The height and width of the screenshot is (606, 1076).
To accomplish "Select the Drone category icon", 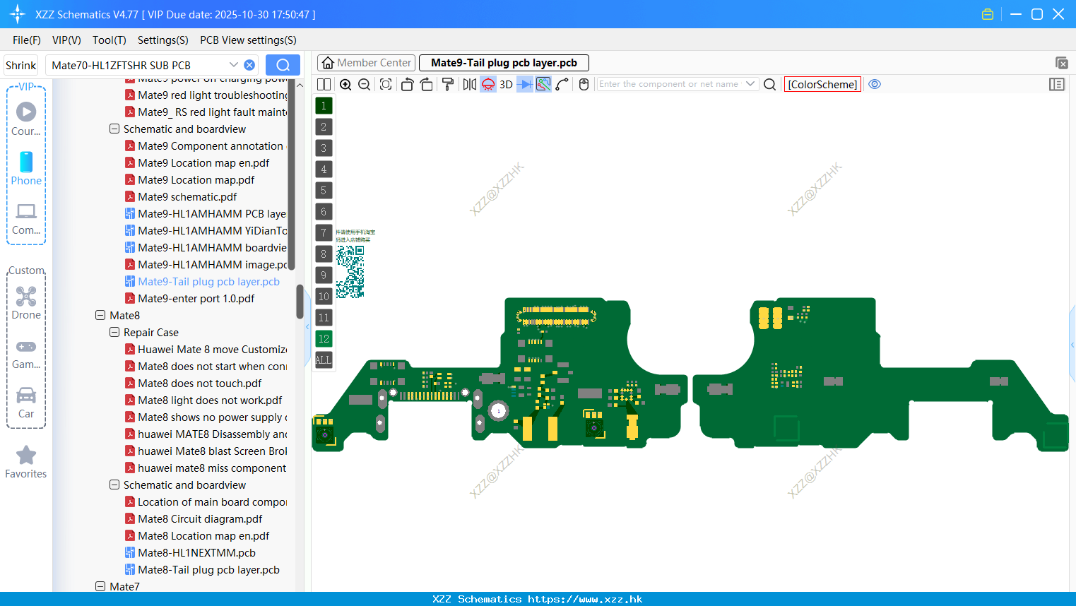I will [x=26, y=296].
